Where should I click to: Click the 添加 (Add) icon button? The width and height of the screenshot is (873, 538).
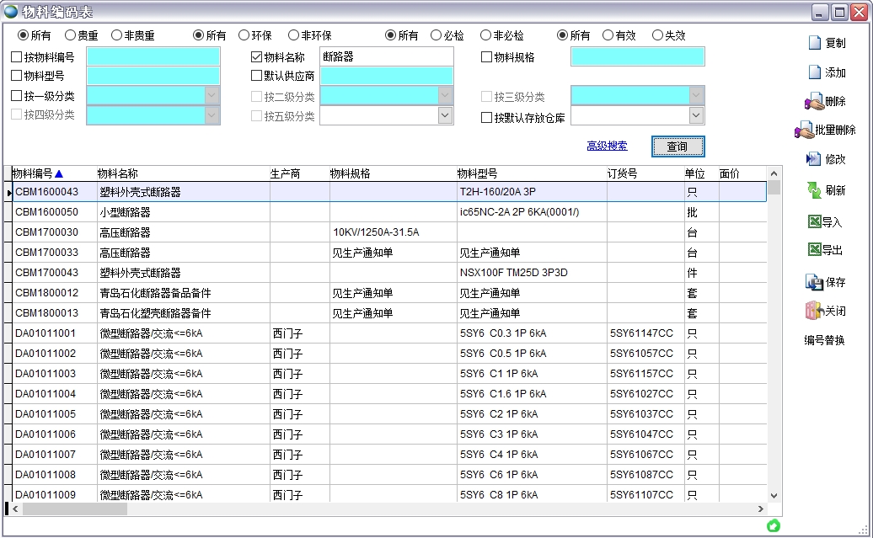pyautogui.click(x=815, y=72)
